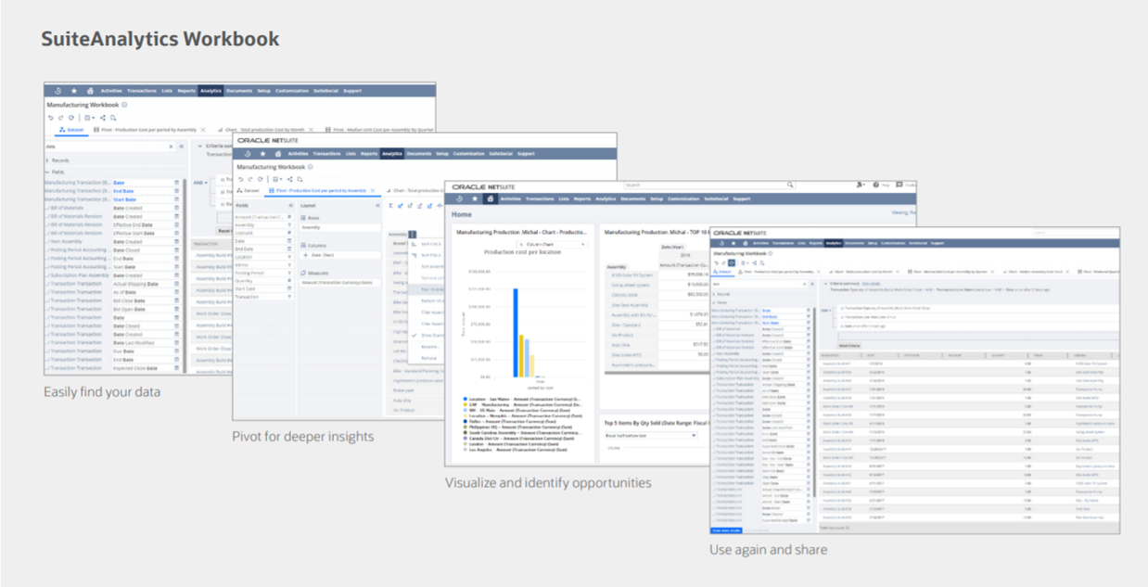Open the AND operator dropdown in the criteria area

tap(200, 183)
